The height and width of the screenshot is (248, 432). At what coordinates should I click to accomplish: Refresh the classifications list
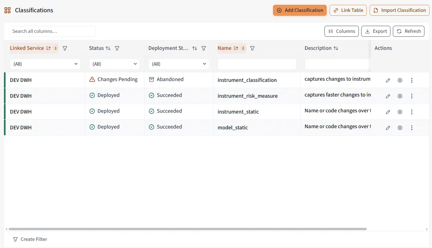pos(409,31)
